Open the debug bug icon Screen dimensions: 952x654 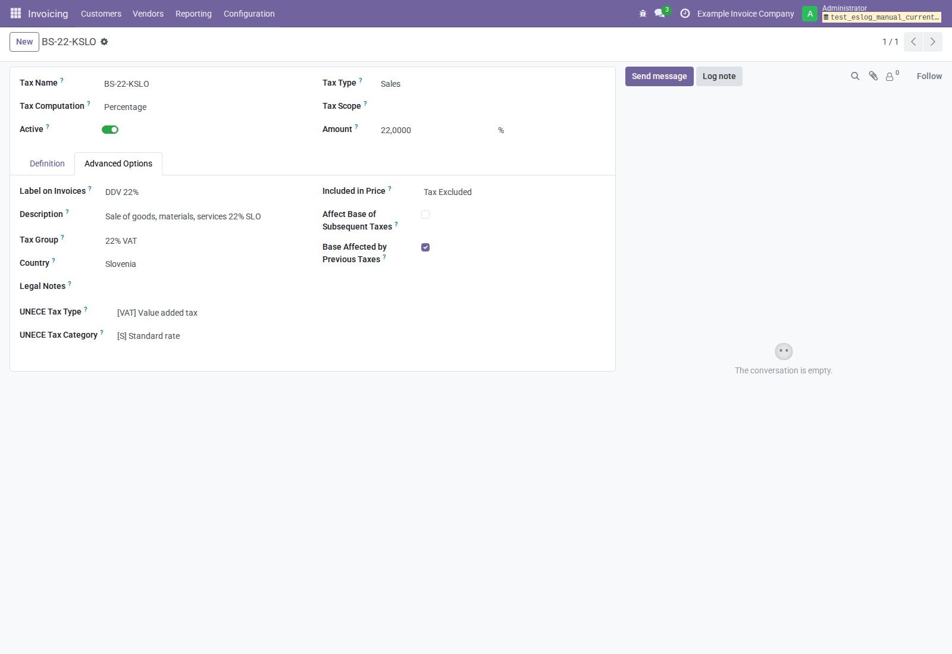643,13
